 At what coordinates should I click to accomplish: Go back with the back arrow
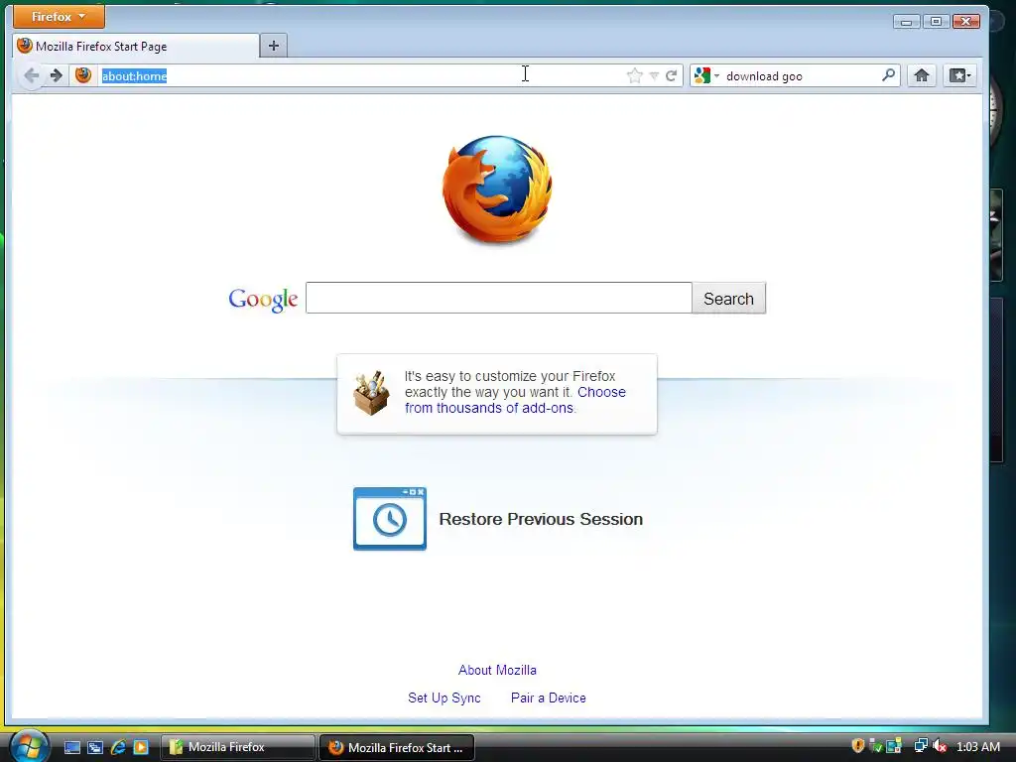[31, 75]
